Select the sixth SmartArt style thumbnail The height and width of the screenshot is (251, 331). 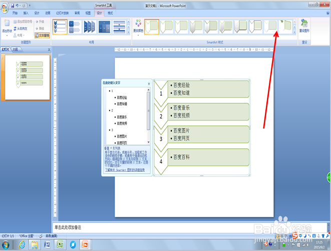[225, 27]
